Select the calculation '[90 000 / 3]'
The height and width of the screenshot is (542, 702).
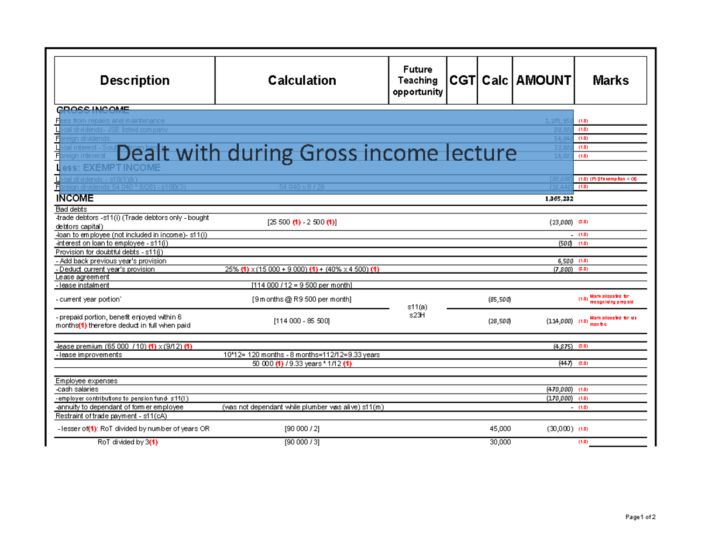point(302,442)
